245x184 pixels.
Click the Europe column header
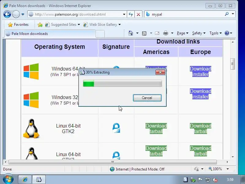click(201, 52)
